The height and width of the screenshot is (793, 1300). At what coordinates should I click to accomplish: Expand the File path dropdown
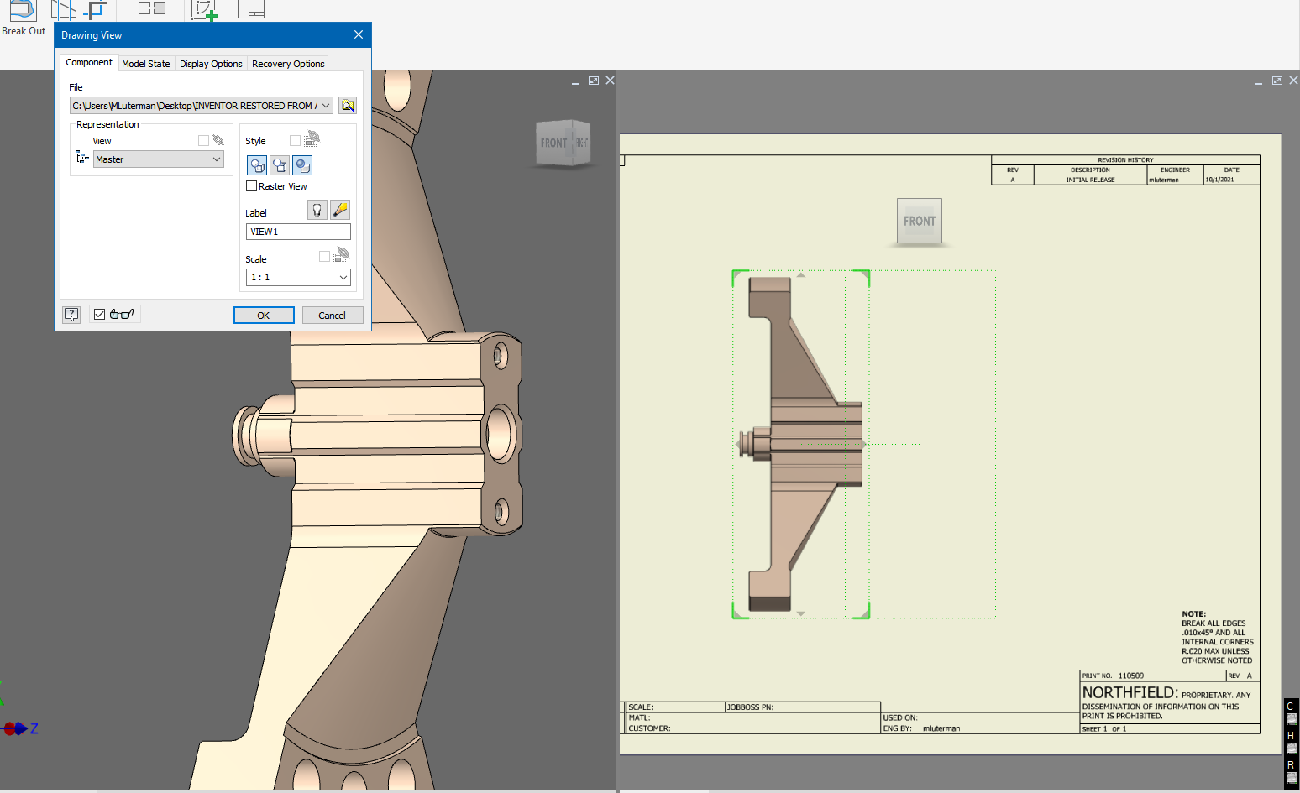pyautogui.click(x=326, y=105)
